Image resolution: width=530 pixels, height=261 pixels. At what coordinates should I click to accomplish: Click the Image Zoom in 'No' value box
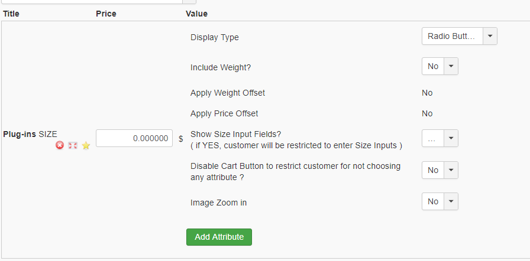pyautogui.click(x=432, y=201)
